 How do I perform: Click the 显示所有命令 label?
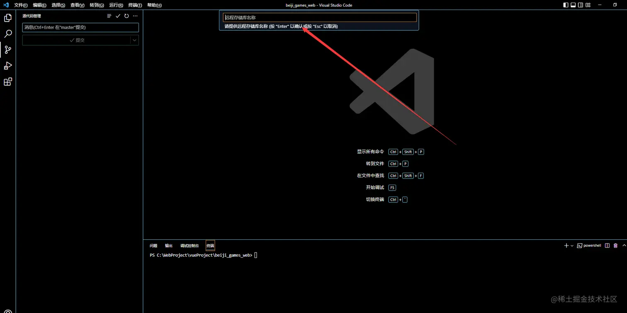pos(371,152)
